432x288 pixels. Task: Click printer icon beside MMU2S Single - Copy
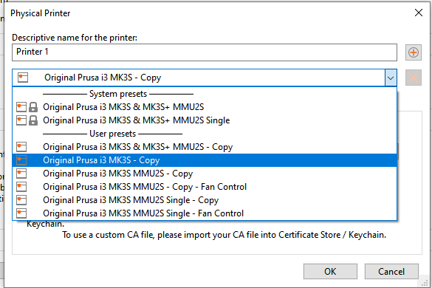pyautogui.click(x=21, y=200)
